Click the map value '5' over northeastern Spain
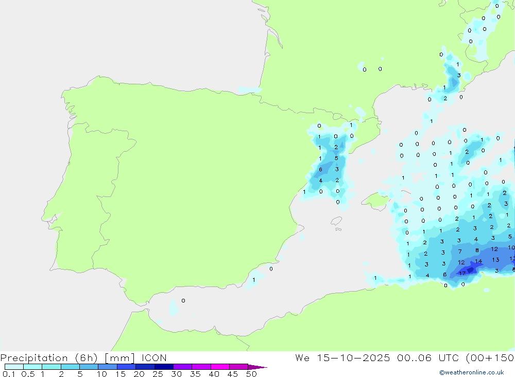This screenshot has width=515, height=377. coord(336,158)
